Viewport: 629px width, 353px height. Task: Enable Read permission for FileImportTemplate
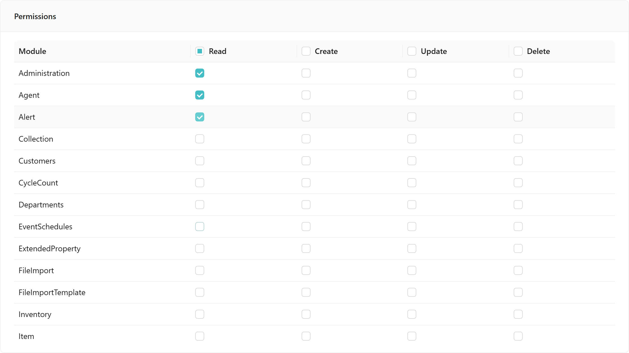tap(200, 292)
